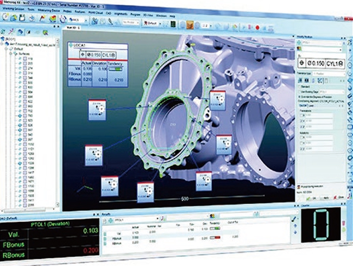Enable the Use Existing Gage option
This screenshot has width=353, height=266.
point(299,92)
